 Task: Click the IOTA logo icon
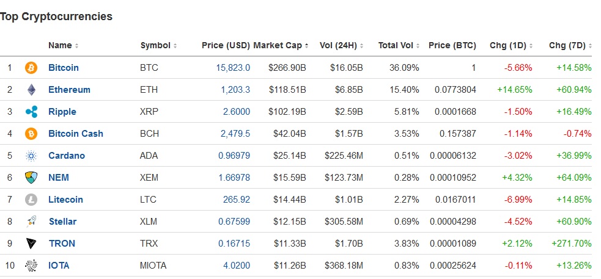point(31,266)
